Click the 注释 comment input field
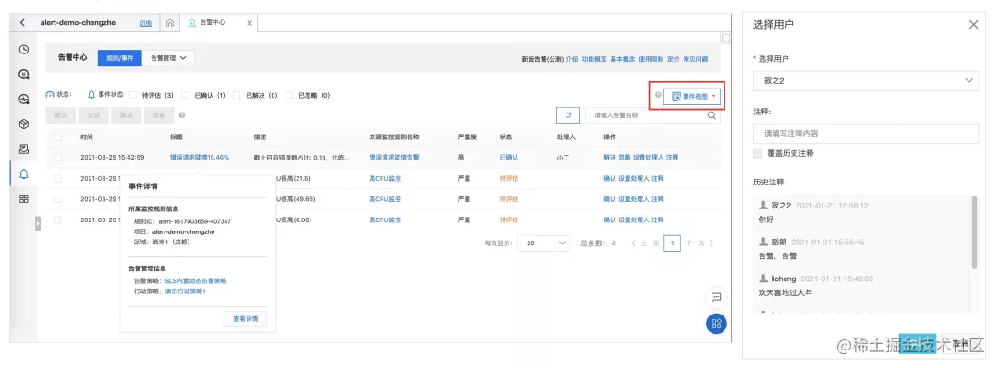 (x=866, y=134)
